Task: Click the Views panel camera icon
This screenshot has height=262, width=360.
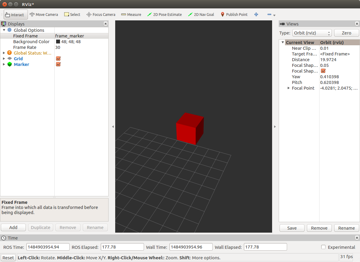Action: tap(282, 24)
